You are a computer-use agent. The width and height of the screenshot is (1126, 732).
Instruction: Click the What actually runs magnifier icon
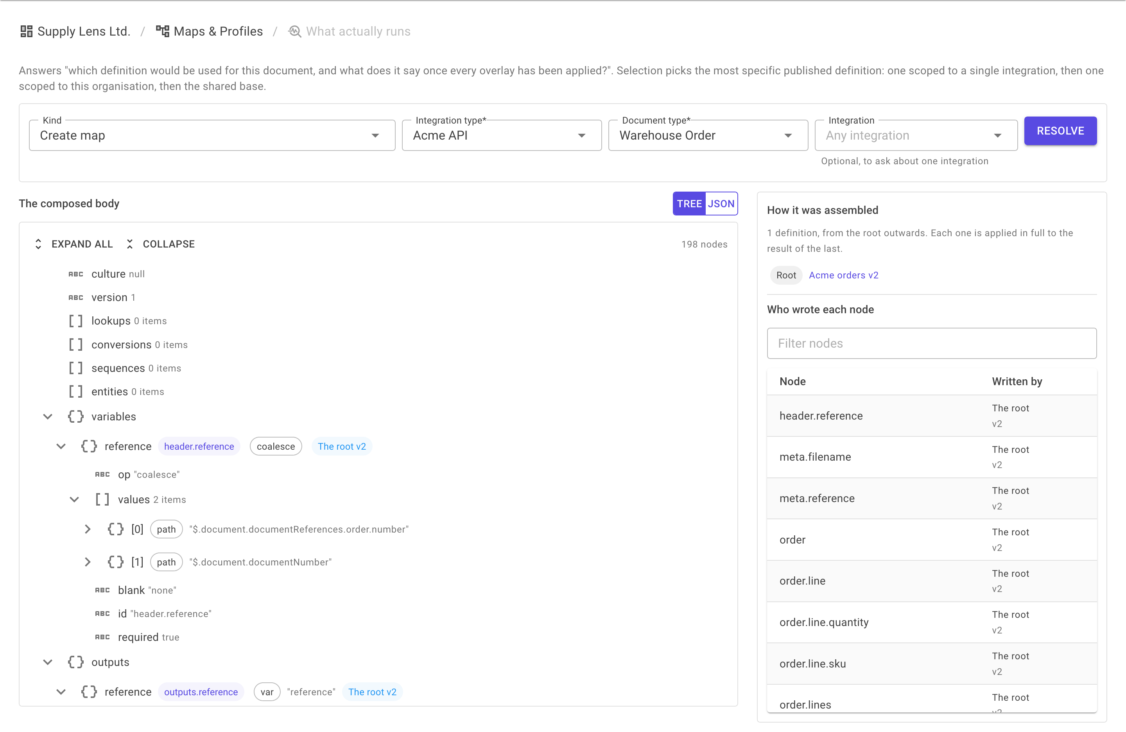coord(295,31)
